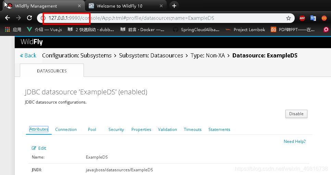
Task: Select the Attributes tab
Action: tap(39, 129)
